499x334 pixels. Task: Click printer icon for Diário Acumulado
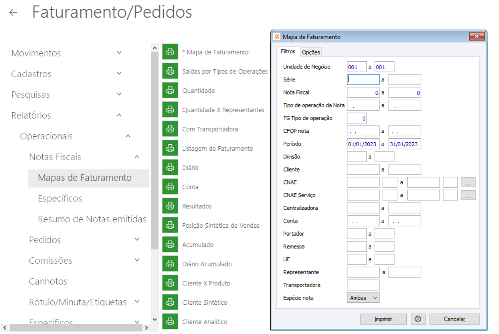170,264
